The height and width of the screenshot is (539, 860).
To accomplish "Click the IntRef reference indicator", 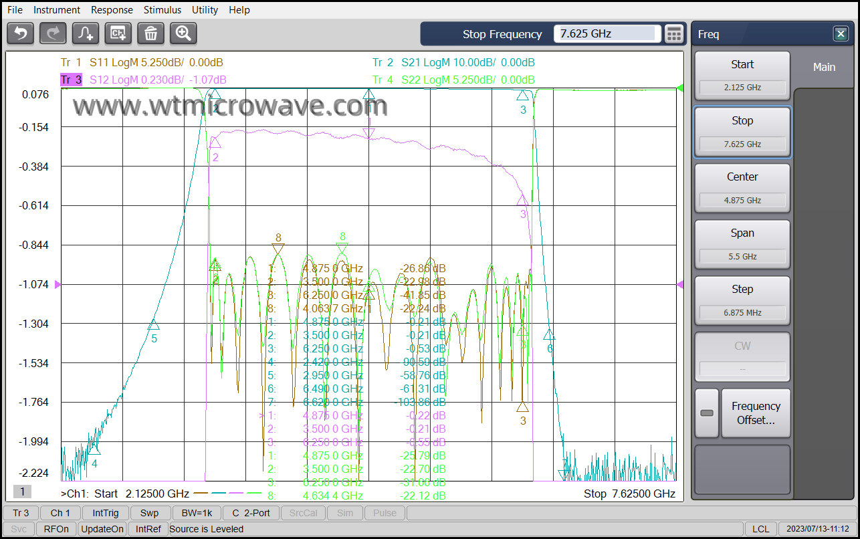I will point(148,529).
